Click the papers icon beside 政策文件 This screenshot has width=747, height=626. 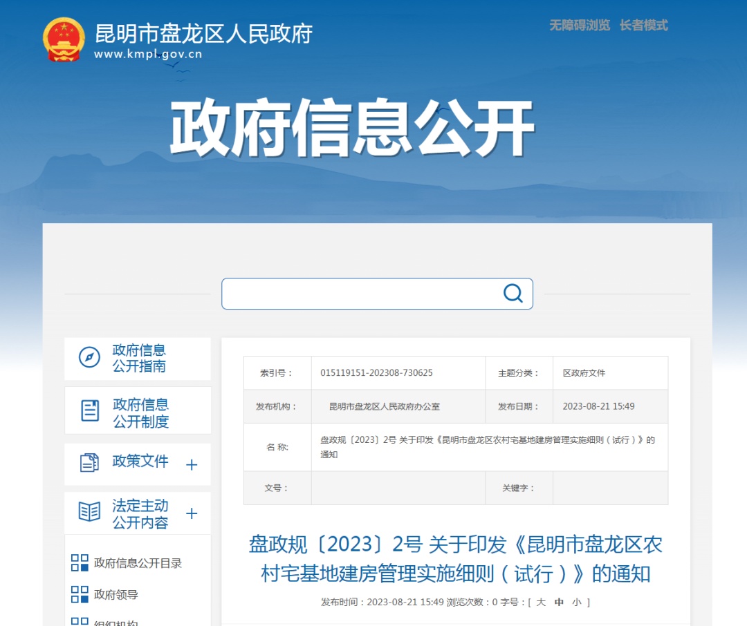(89, 462)
